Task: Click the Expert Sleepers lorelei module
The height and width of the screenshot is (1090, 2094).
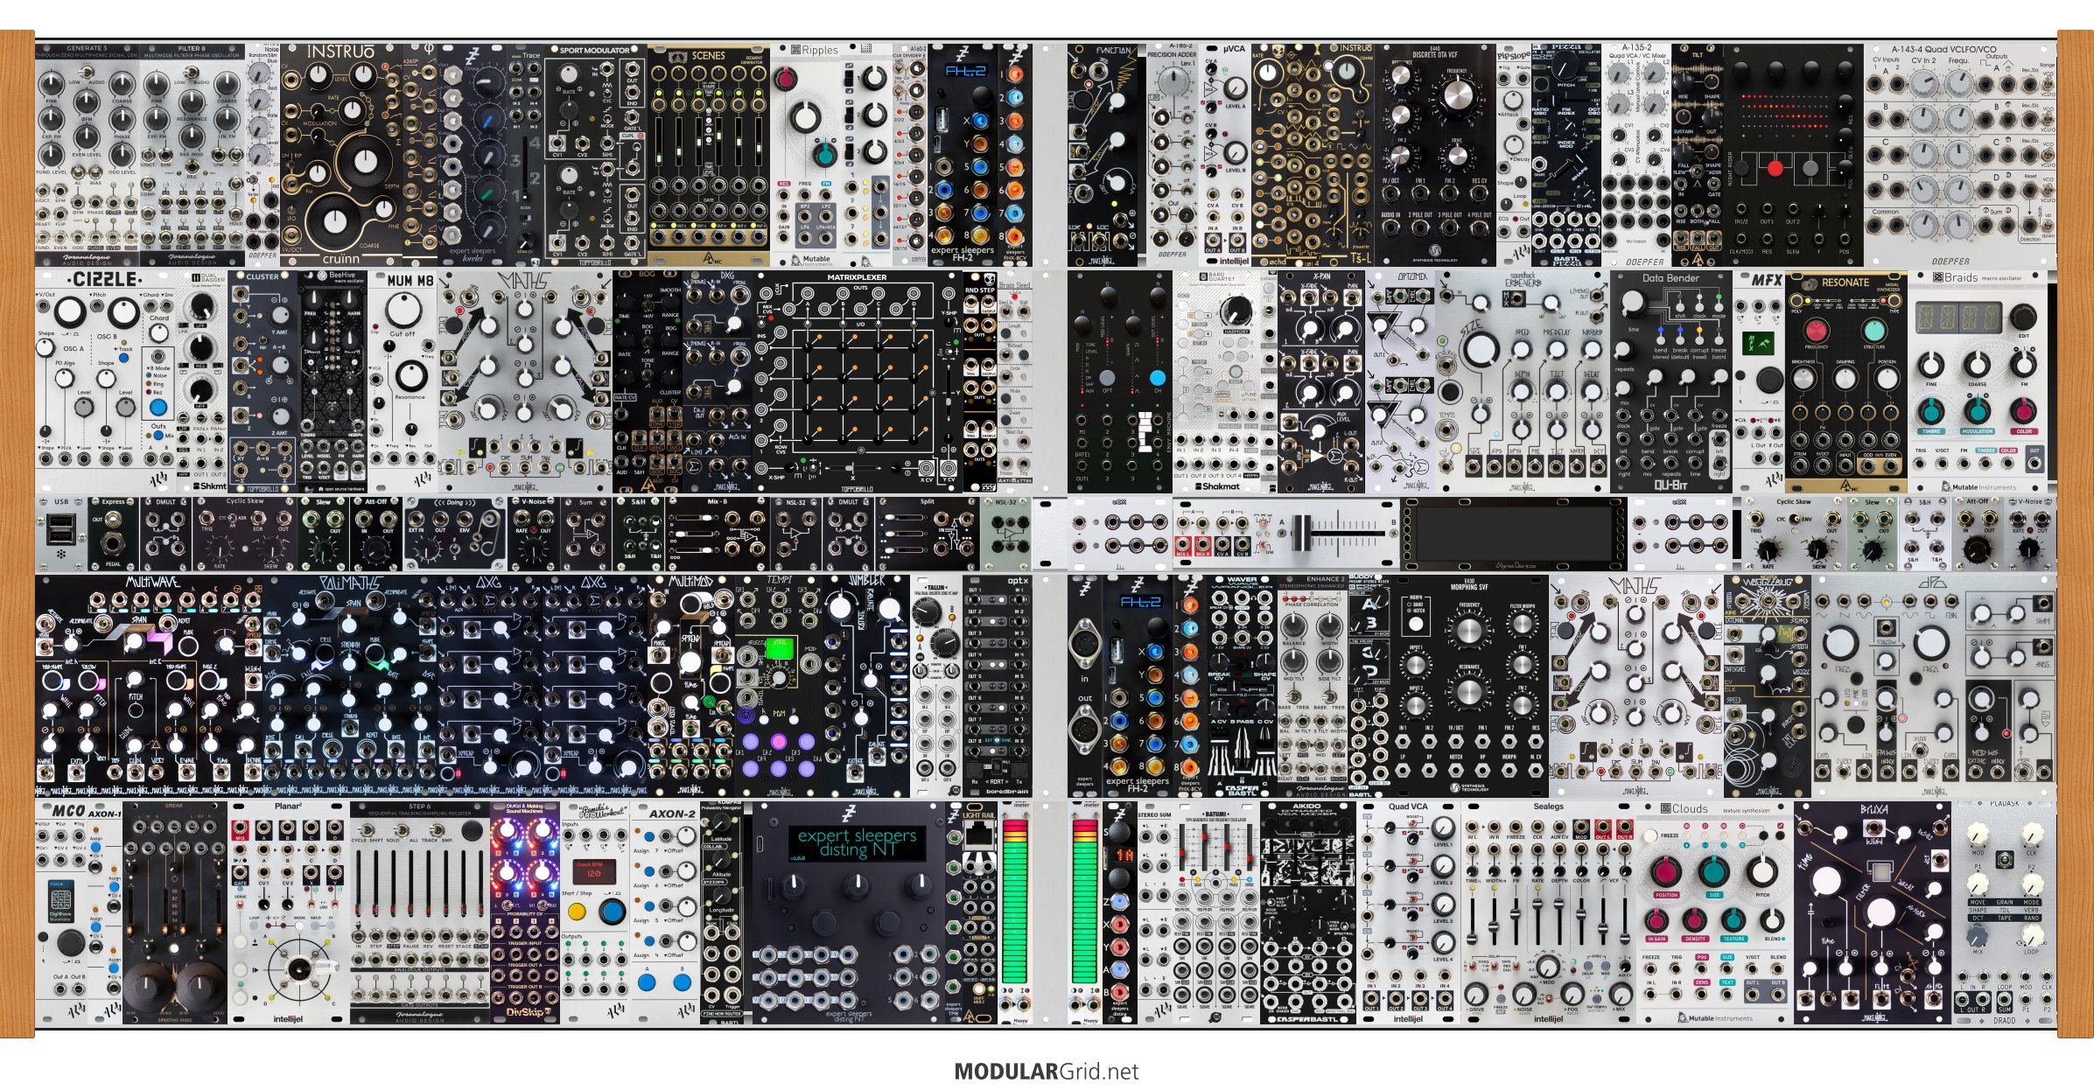Action: (x=473, y=155)
